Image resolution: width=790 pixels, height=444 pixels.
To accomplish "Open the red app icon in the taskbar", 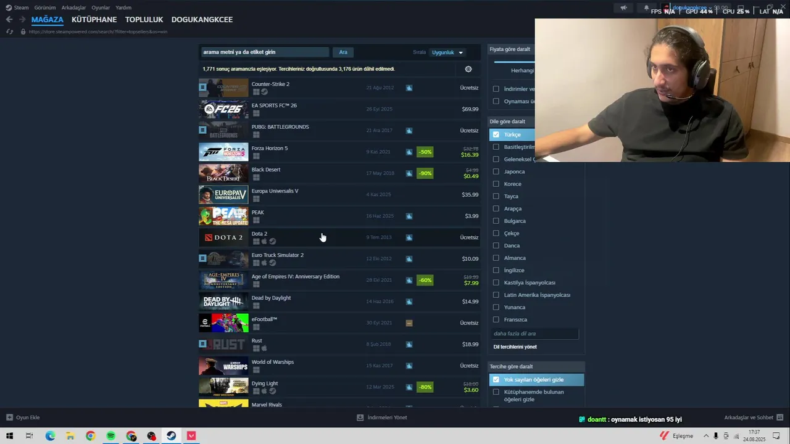I will (x=192, y=436).
